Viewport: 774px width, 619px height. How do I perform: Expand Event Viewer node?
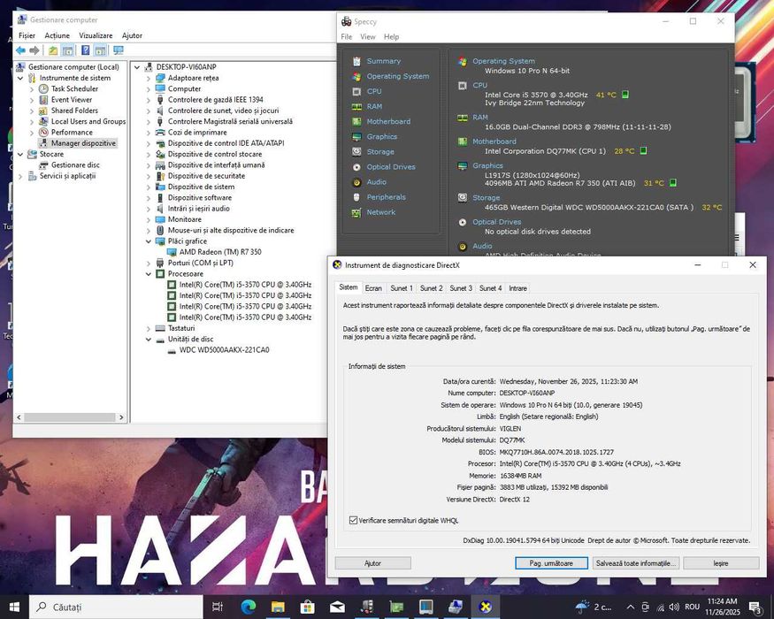(32, 100)
